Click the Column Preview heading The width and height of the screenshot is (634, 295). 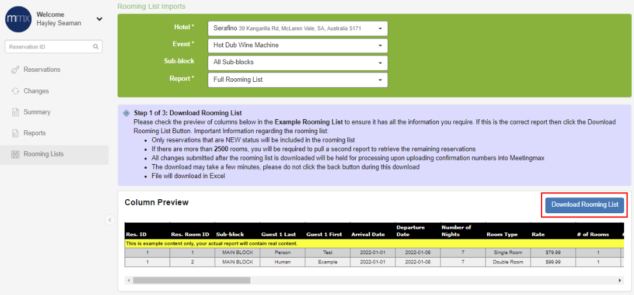tap(157, 203)
